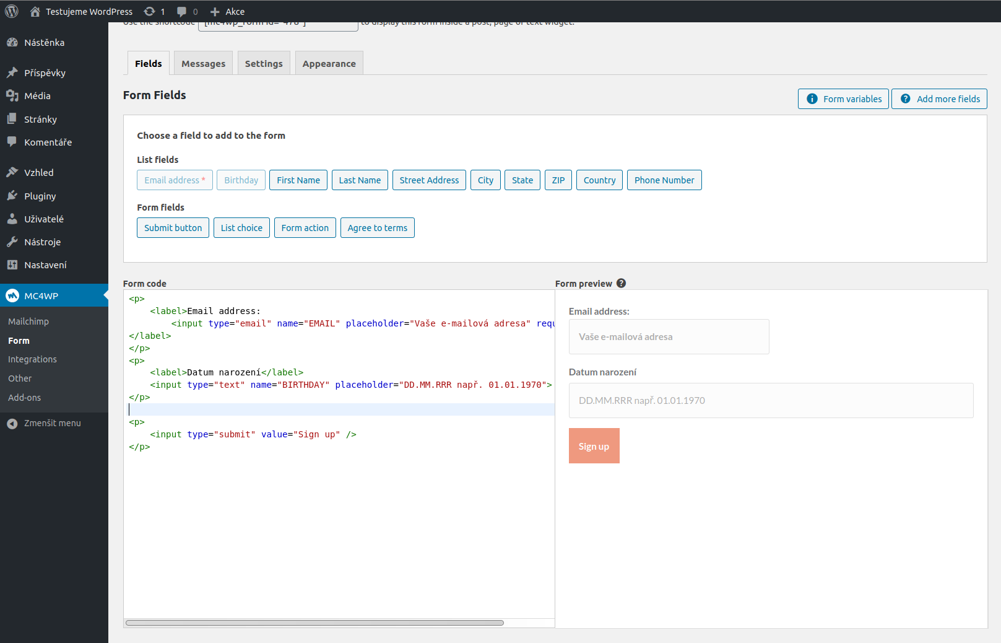Open the comments bubble icon in admin bar
This screenshot has width=1001, height=643.
(181, 11)
